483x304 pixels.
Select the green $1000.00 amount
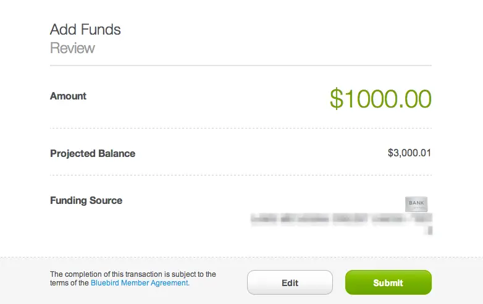(380, 99)
